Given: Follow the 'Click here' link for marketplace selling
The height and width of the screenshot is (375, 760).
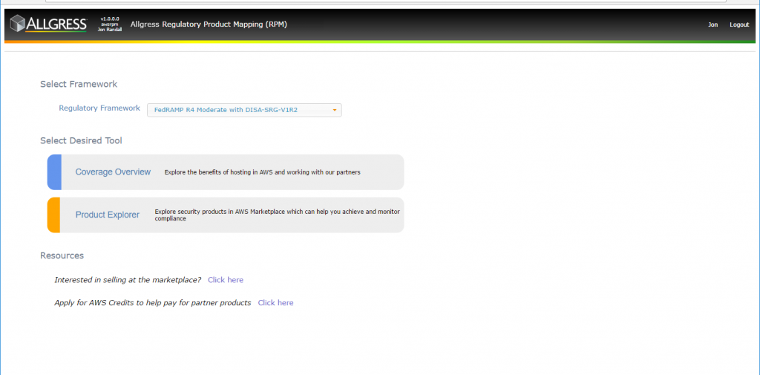Looking at the screenshot, I should (226, 280).
